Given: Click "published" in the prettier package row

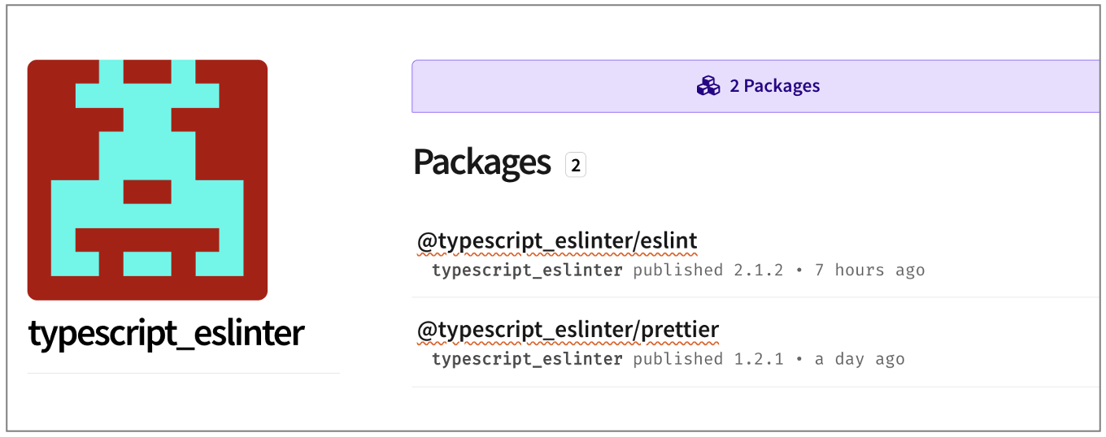Looking at the screenshot, I should (677, 359).
